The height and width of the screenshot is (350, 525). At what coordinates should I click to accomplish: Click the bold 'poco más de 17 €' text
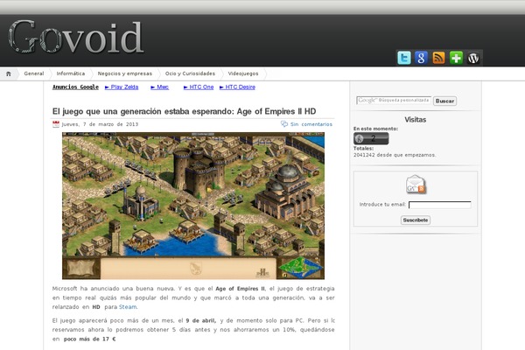(x=90, y=339)
